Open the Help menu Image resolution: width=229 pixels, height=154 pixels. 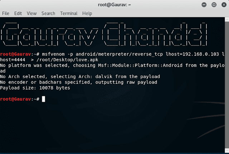[87, 14]
